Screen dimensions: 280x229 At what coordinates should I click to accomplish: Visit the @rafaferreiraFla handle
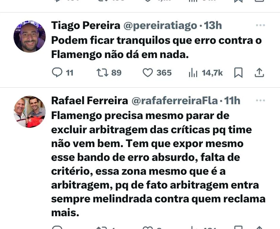click(174, 101)
